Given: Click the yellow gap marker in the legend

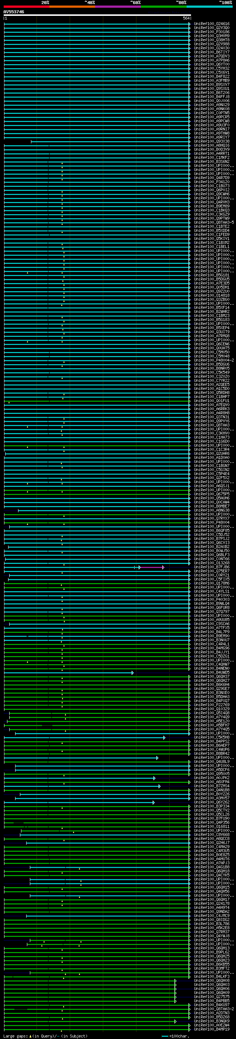Looking at the screenshot, I should (30, 1036).
